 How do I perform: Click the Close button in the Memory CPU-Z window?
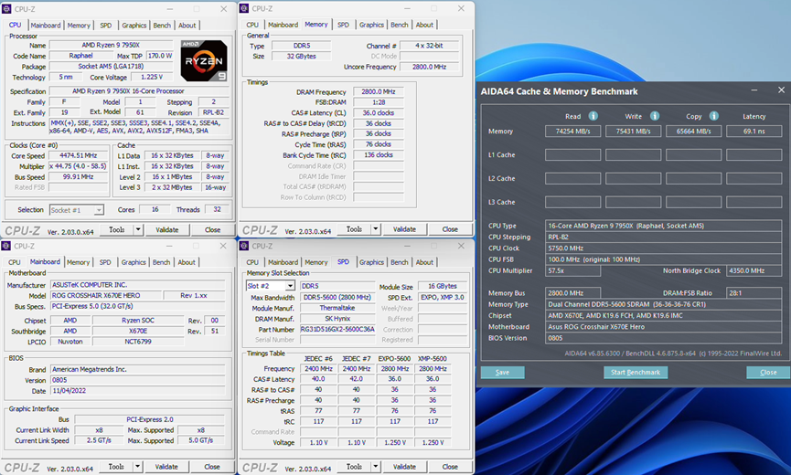coord(450,229)
